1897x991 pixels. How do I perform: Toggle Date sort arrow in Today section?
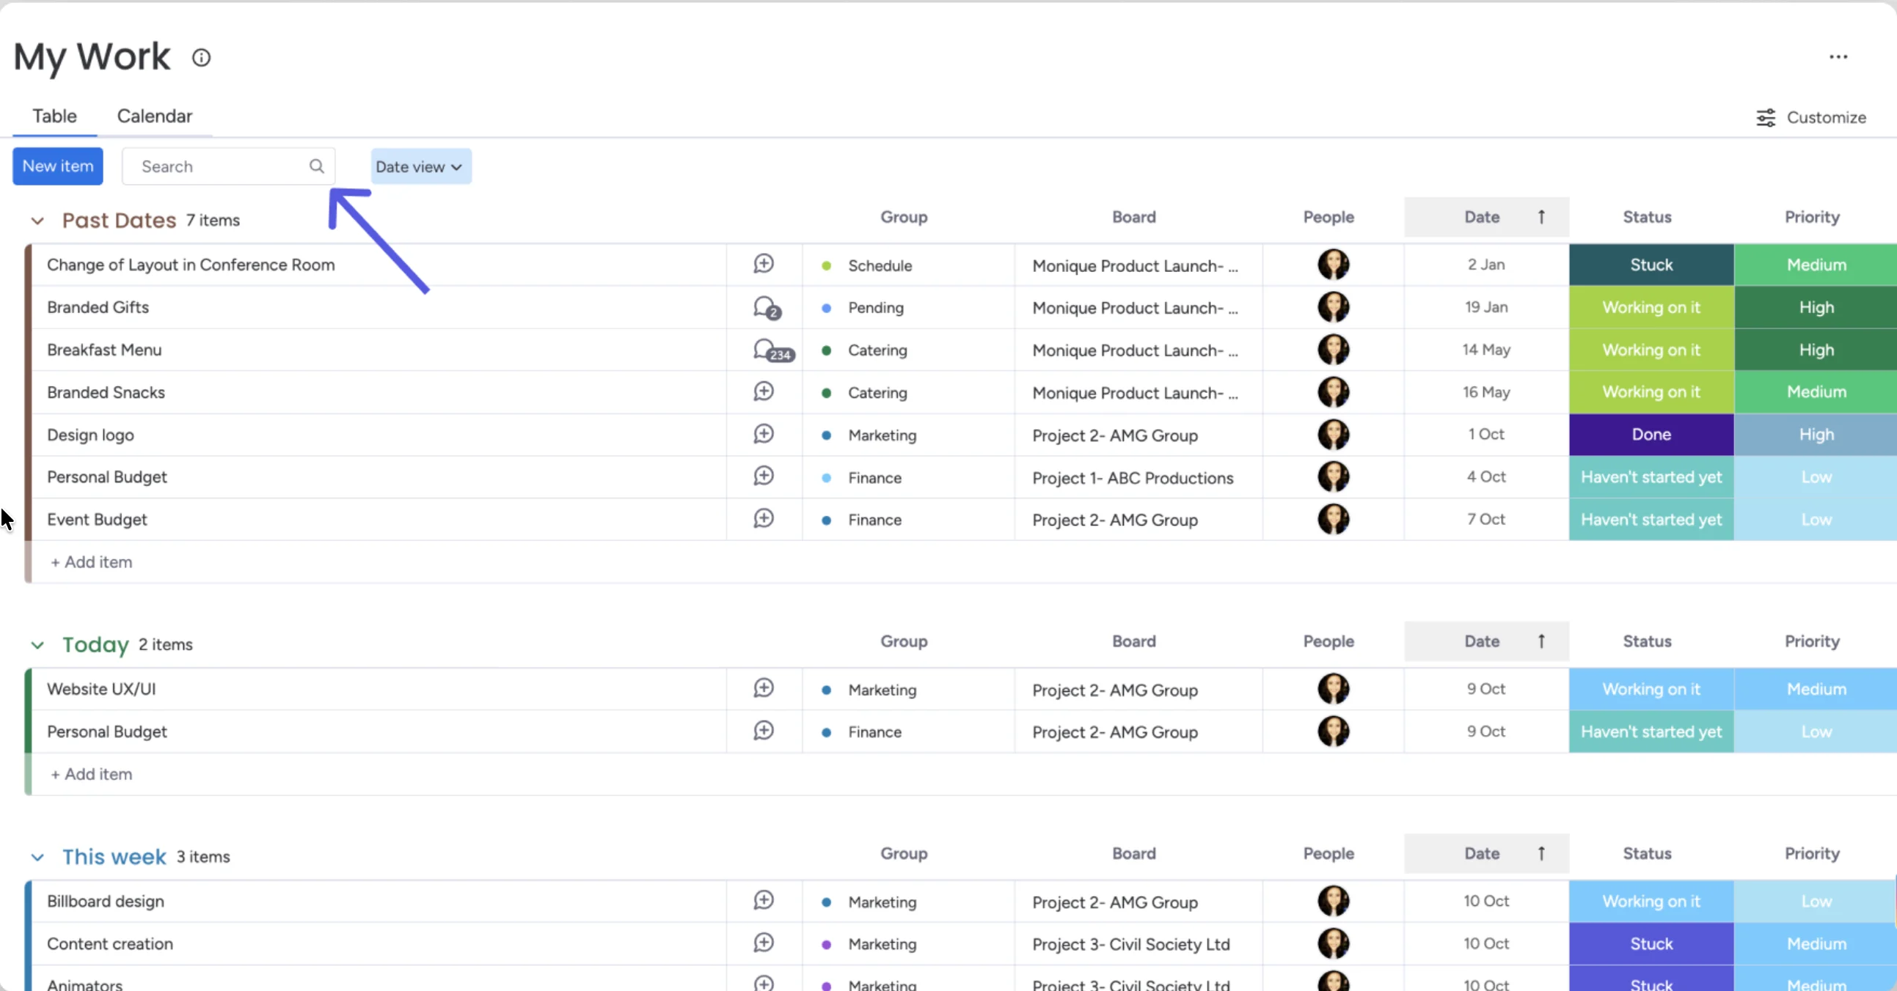(x=1541, y=641)
